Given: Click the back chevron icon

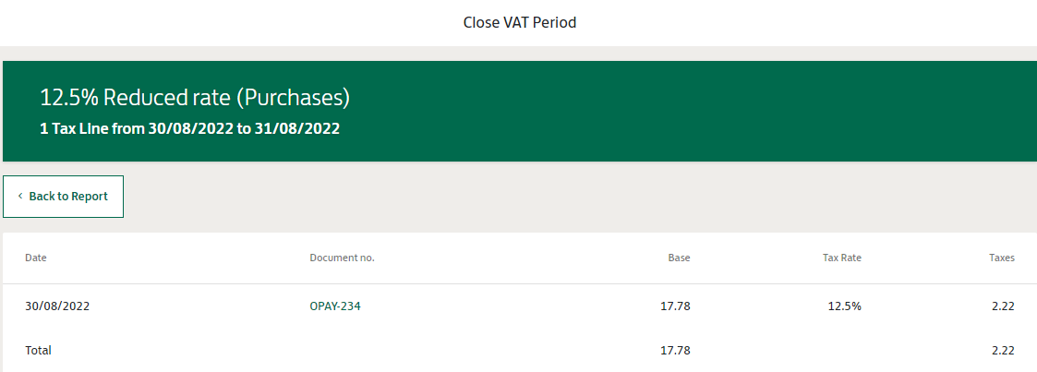Looking at the screenshot, I should click(x=20, y=197).
